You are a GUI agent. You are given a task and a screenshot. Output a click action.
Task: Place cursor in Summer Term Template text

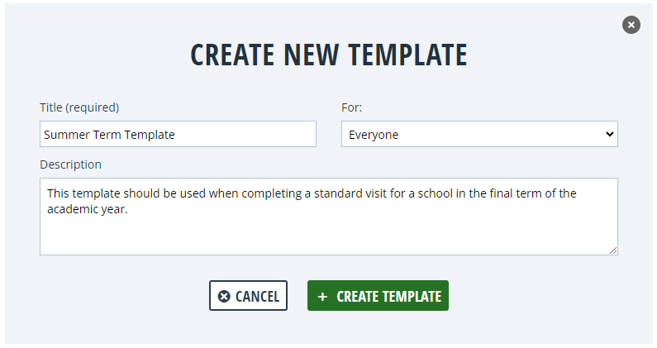tap(109, 135)
